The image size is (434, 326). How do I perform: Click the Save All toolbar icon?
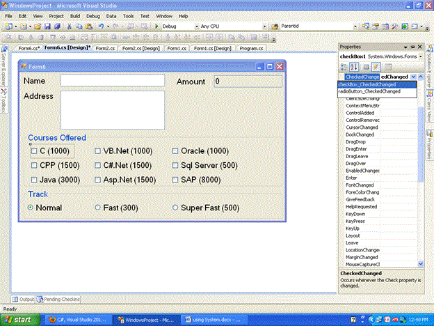tap(57, 26)
